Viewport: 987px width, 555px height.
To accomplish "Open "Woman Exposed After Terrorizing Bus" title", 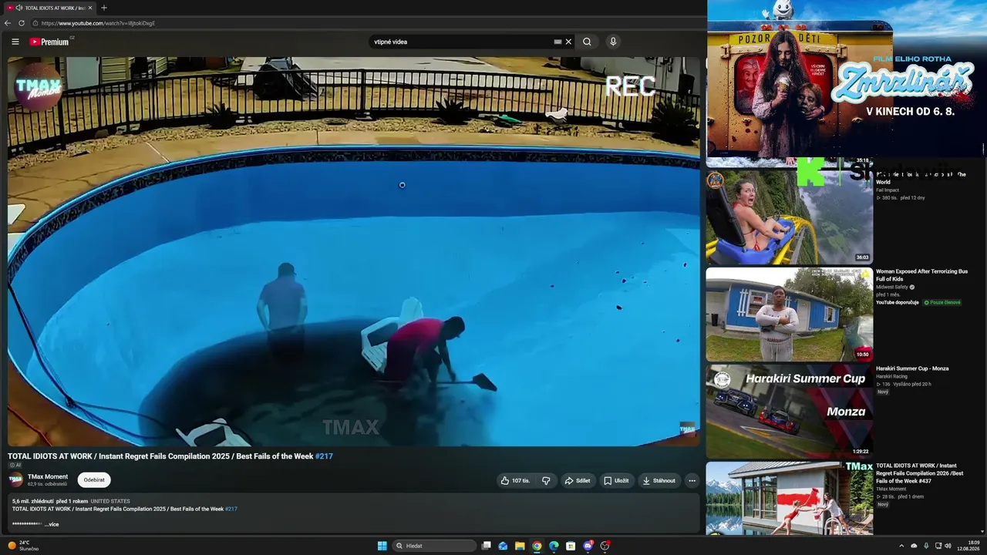I will (x=921, y=275).
